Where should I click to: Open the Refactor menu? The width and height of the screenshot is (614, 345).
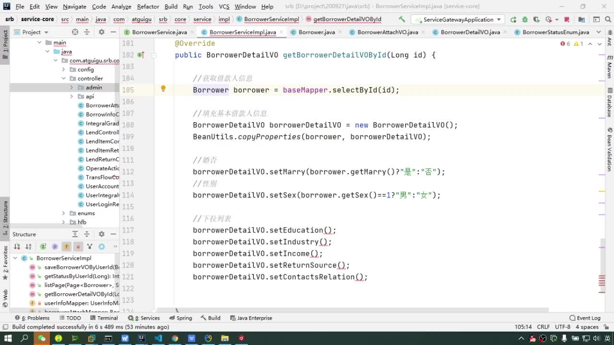(x=148, y=7)
